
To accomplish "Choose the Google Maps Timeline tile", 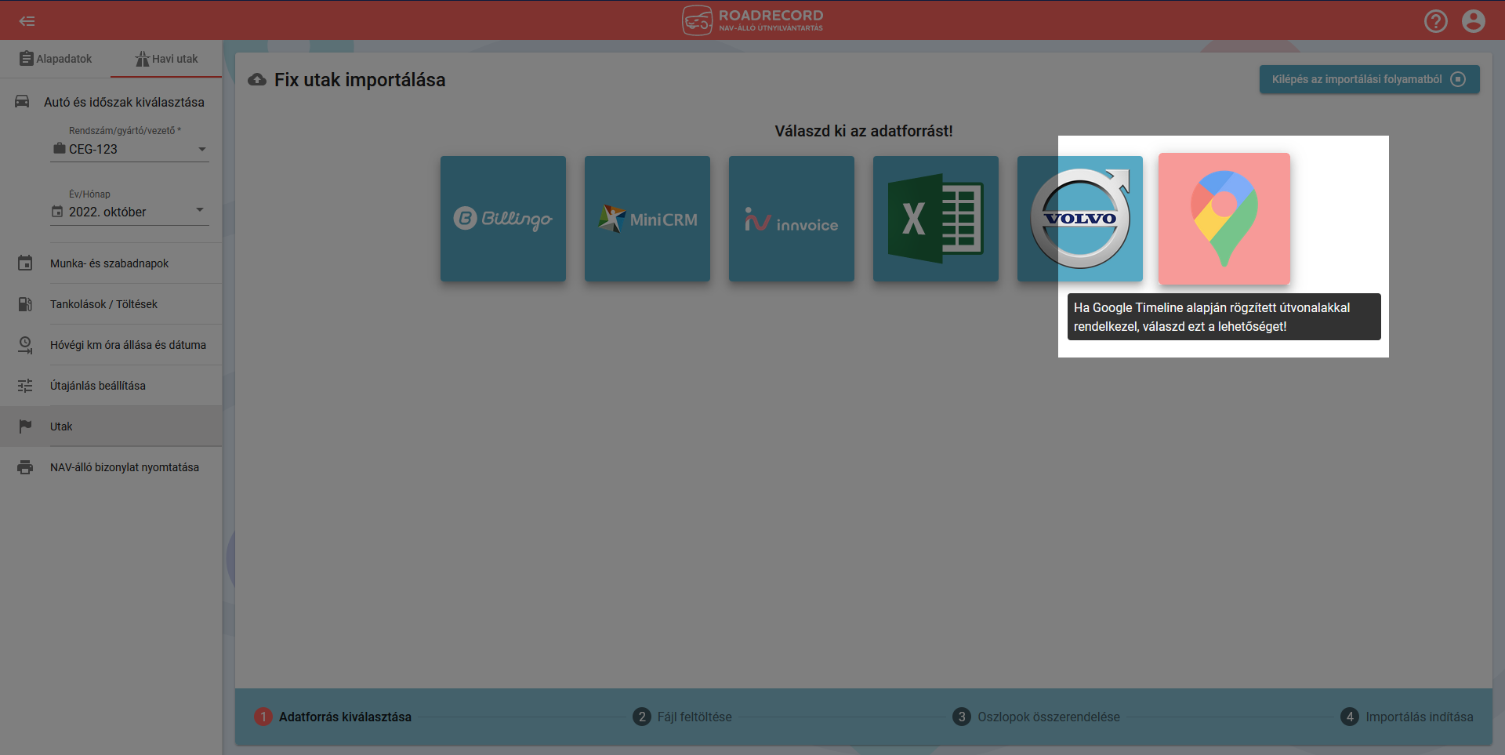I will click(1224, 219).
